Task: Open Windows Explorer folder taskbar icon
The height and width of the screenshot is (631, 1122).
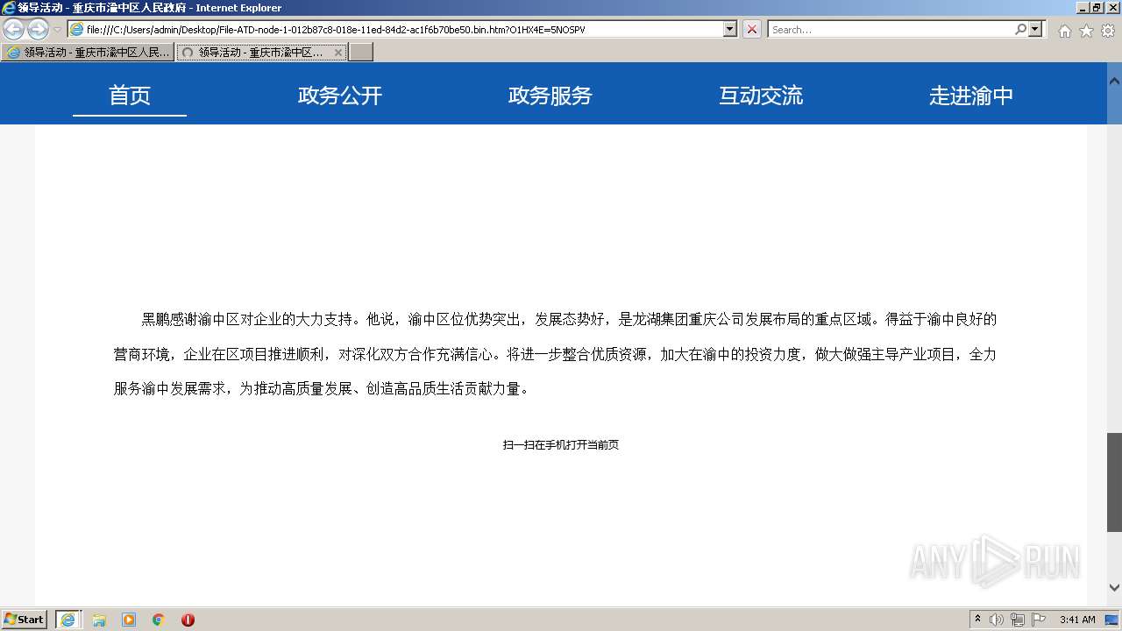Action: point(99,620)
